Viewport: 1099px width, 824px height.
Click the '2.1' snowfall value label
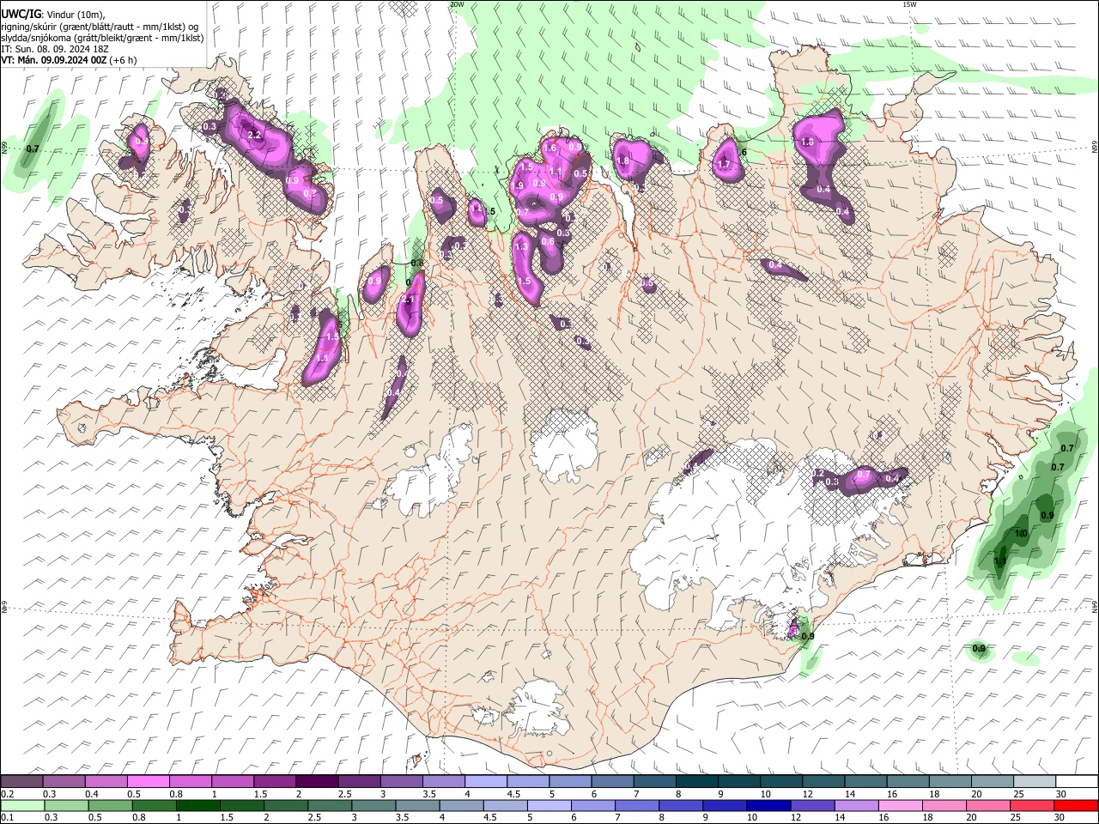pyautogui.click(x=409, y=300)
